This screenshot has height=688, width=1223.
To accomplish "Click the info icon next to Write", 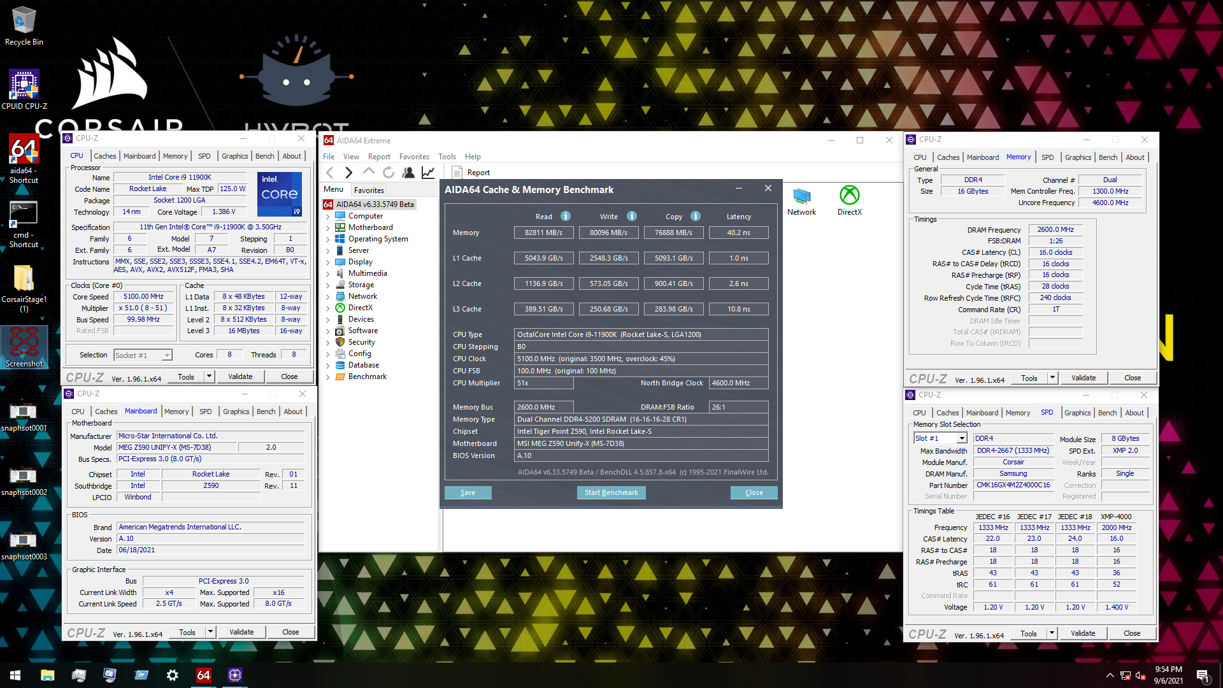I will [x=632, y=216].
